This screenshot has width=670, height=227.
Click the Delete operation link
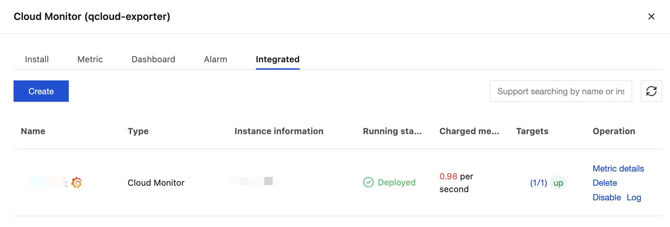pos(604,183)
